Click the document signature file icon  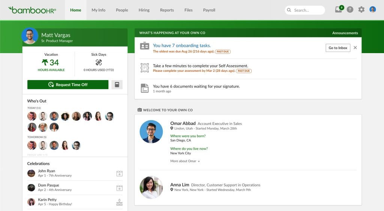coord(144,88)
